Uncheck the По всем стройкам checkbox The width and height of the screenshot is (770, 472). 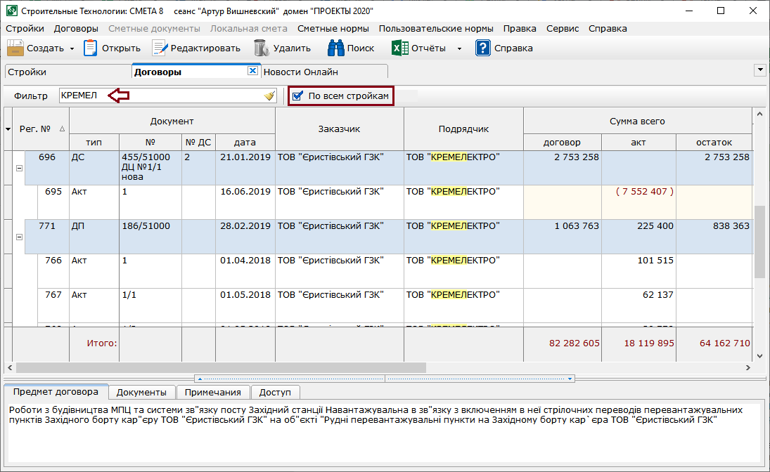tap(297, 96)
